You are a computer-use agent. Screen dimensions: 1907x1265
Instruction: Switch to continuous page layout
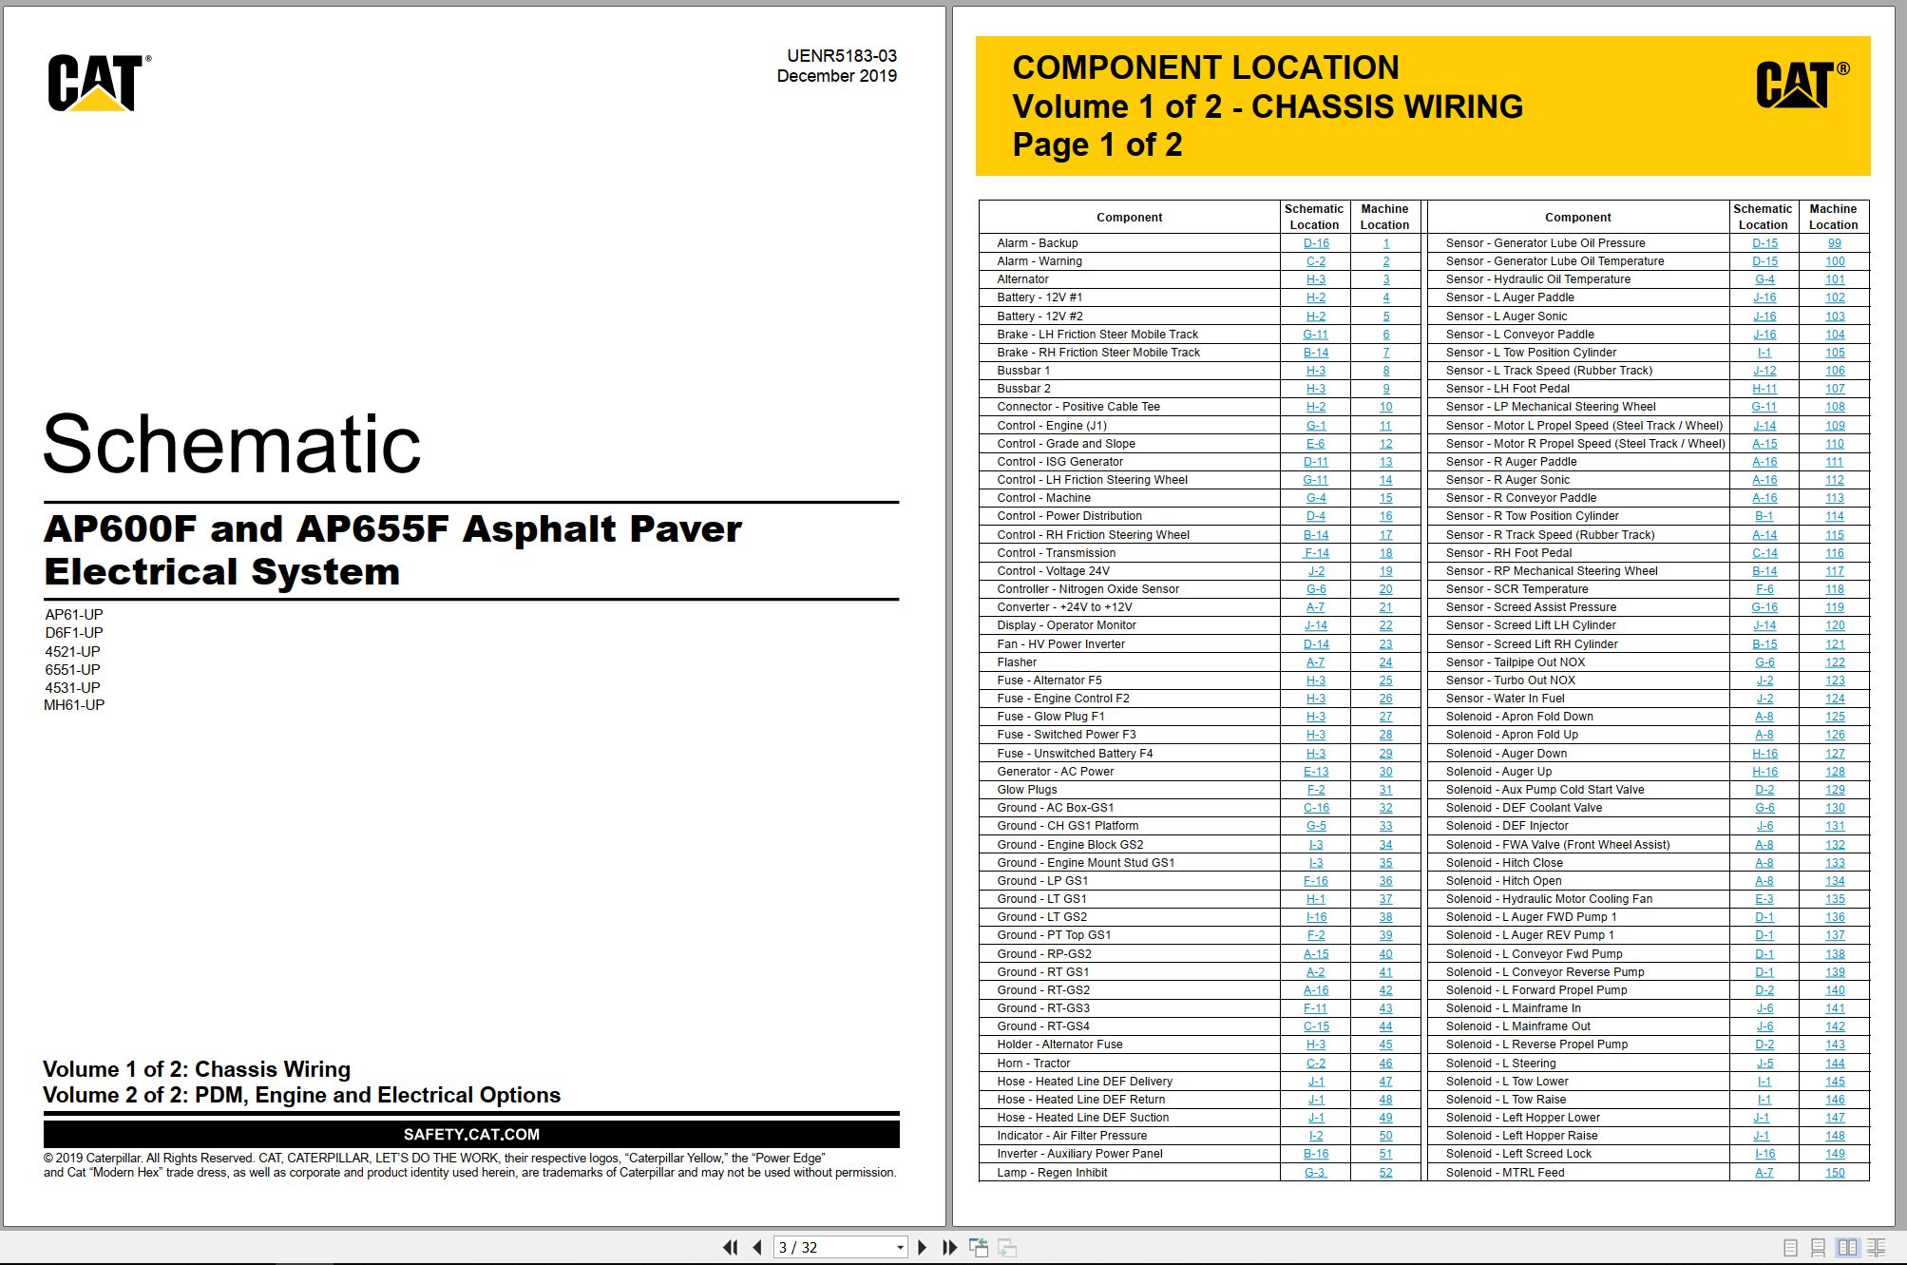pos(1819,1247)
